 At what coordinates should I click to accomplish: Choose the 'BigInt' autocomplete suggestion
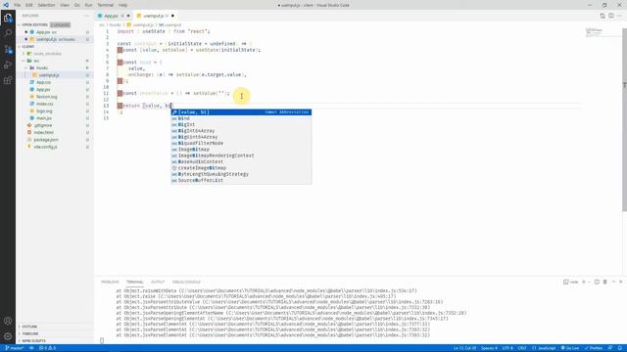[241, 124]
